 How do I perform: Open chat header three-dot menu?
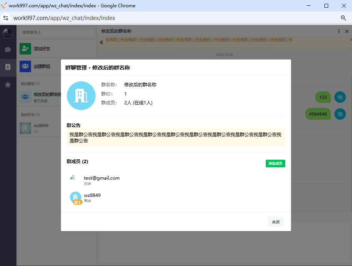339,31
